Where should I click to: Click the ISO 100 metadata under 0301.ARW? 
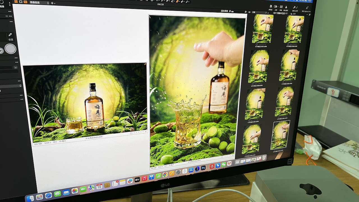[38, 144]
